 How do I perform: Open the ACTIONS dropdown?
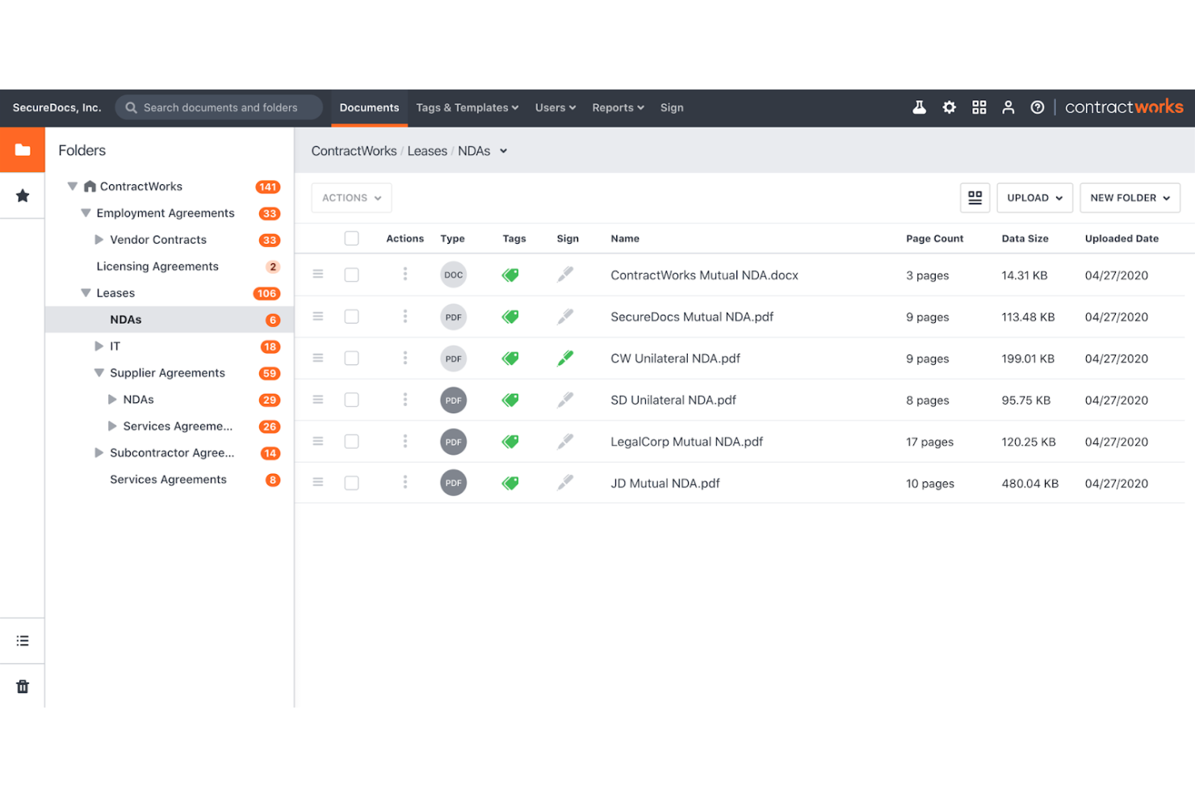click(x=351, y=198)
